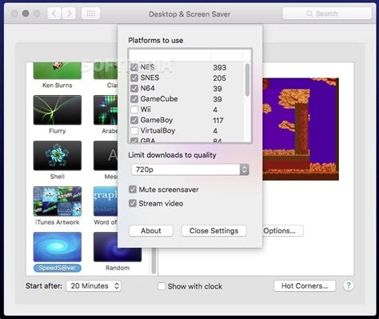
Task: Toggle the Stream video checkbox
Action: (x=133, y=203)
